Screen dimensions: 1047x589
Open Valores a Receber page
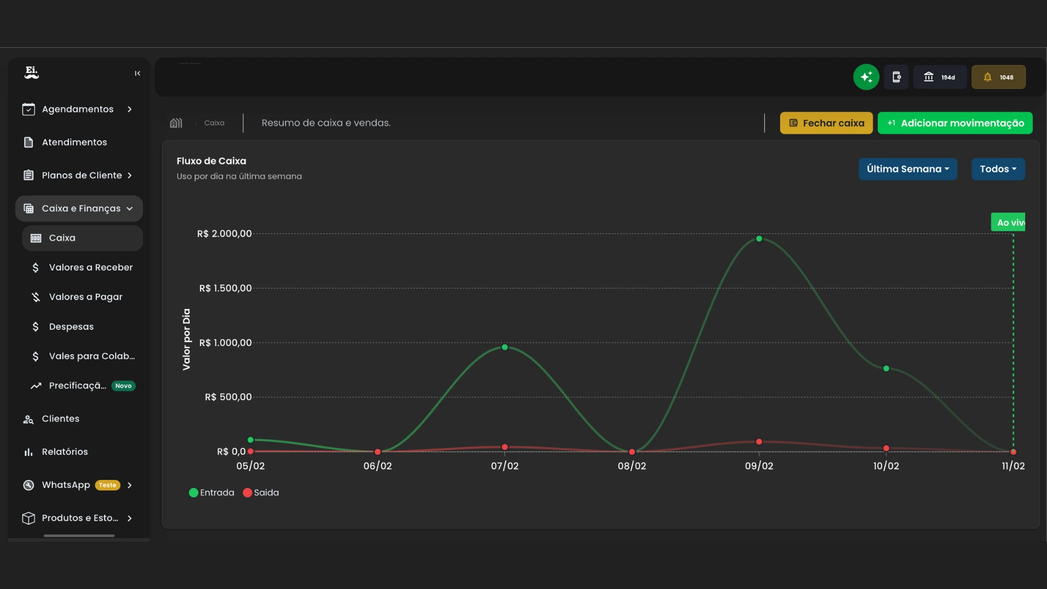tap(91, 267)
